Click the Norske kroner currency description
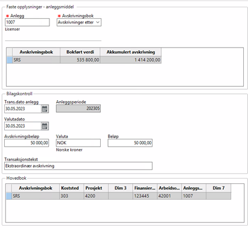Image resolution: width=248 pixels, height=228 pixels. 69,150
